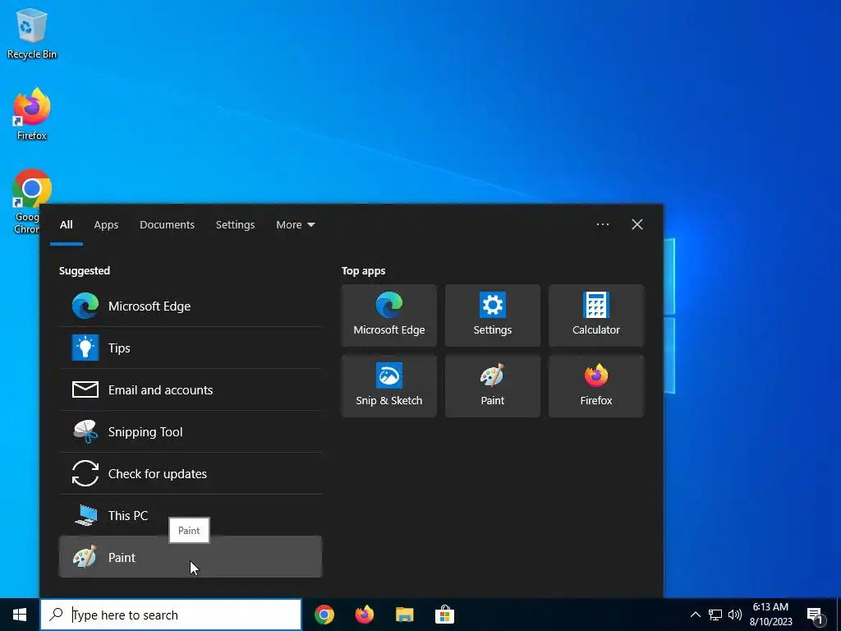Open the volume control tray icon
This screenshot has width=841, height=631.
735,615
